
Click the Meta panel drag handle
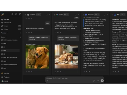pos(112,15)
